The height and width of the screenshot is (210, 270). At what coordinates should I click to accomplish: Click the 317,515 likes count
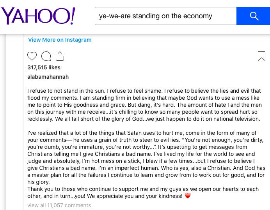(x=44, y=67)
